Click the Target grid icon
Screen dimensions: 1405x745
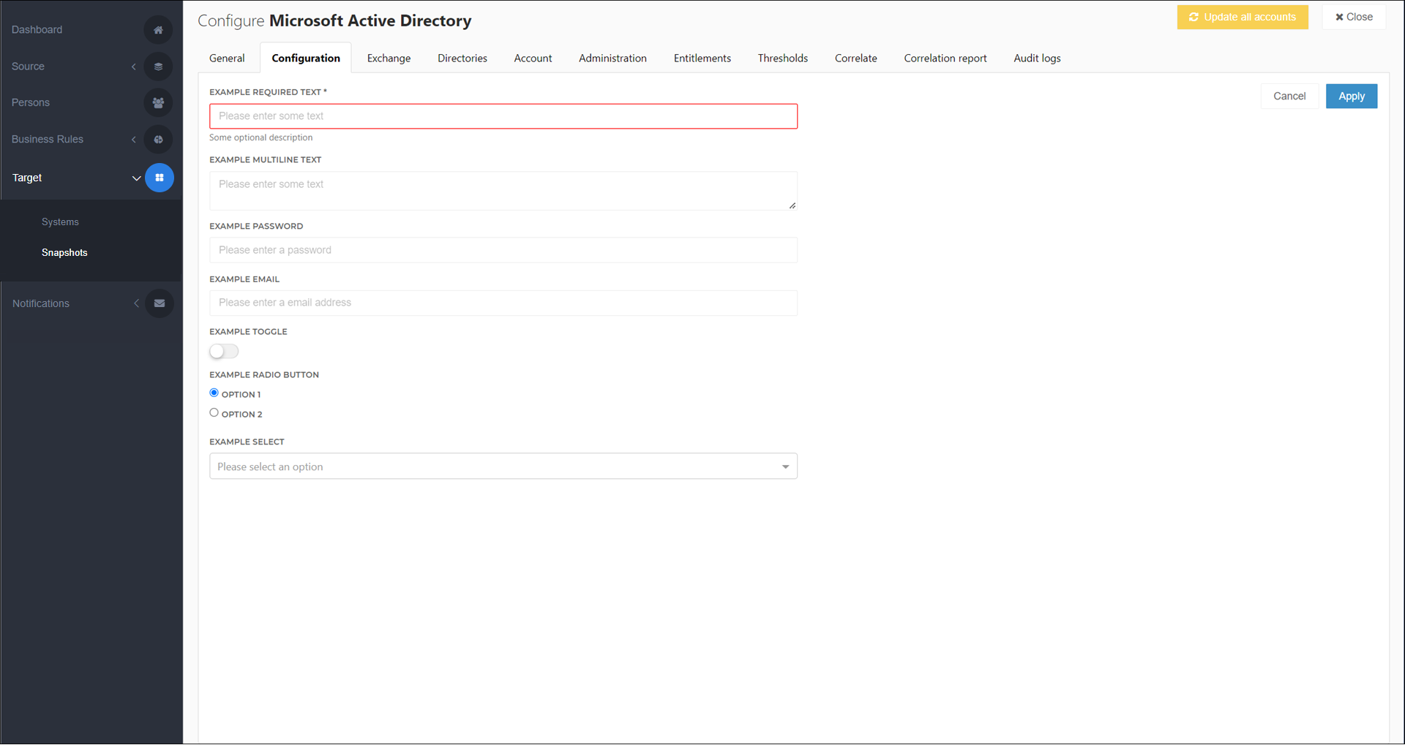point(160,178)
